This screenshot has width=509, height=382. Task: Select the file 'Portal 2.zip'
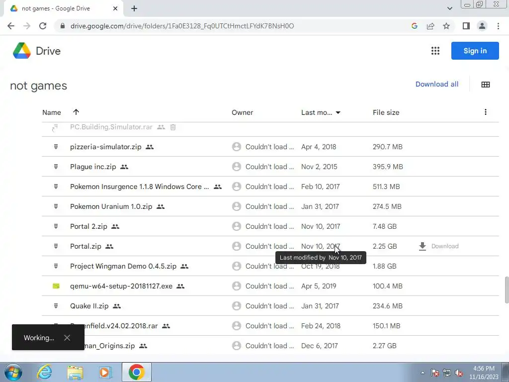[x=88, y=226]
